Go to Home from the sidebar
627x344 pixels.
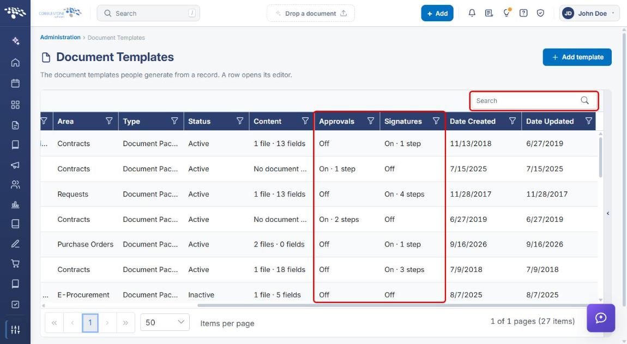[x=15, y=62]
